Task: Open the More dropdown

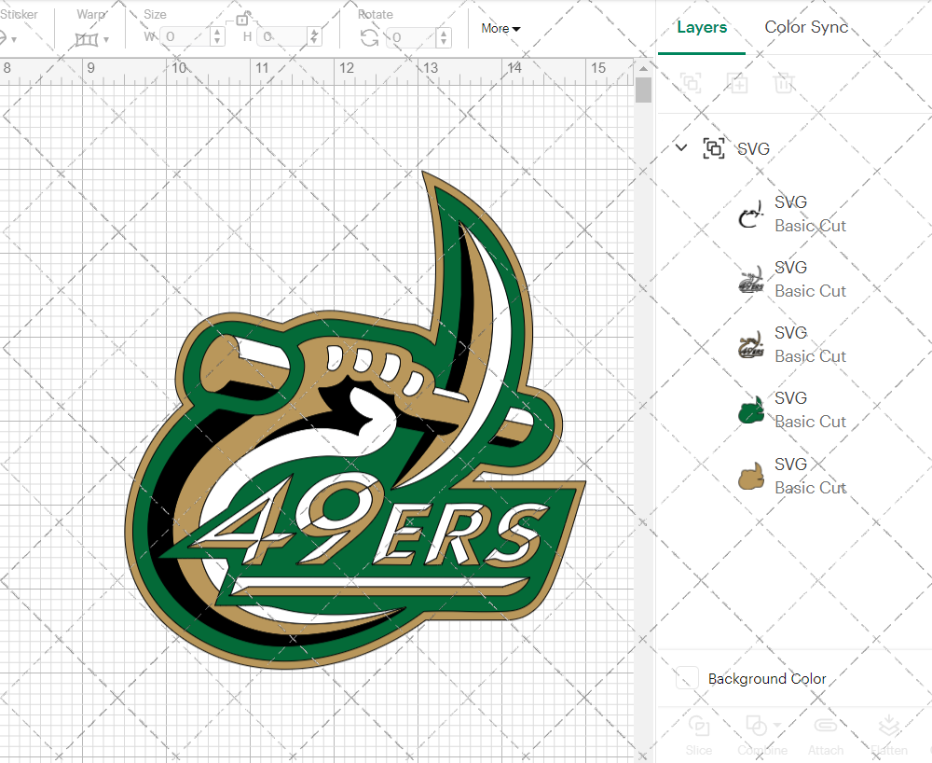Action: pos(500,29)
